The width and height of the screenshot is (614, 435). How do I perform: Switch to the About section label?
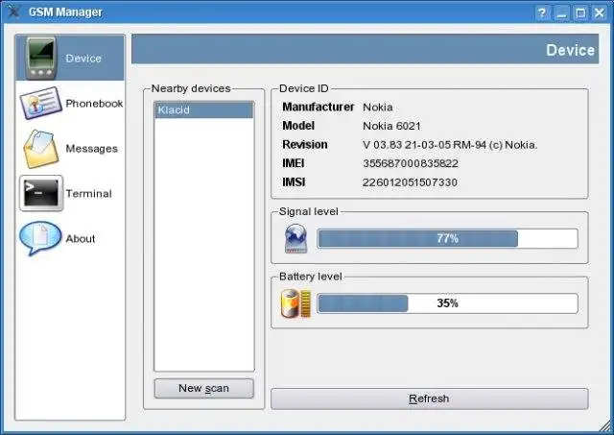tap(81, 239)
